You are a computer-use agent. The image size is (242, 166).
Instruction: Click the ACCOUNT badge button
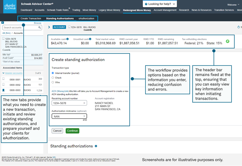click(x=59, y=27)
